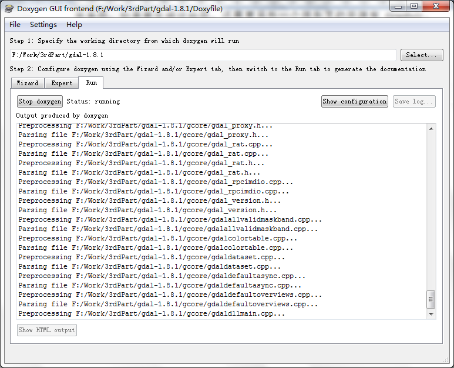Viewport: 454px width, 368px height.
Task: Click the Save log button
Action: 414,102
